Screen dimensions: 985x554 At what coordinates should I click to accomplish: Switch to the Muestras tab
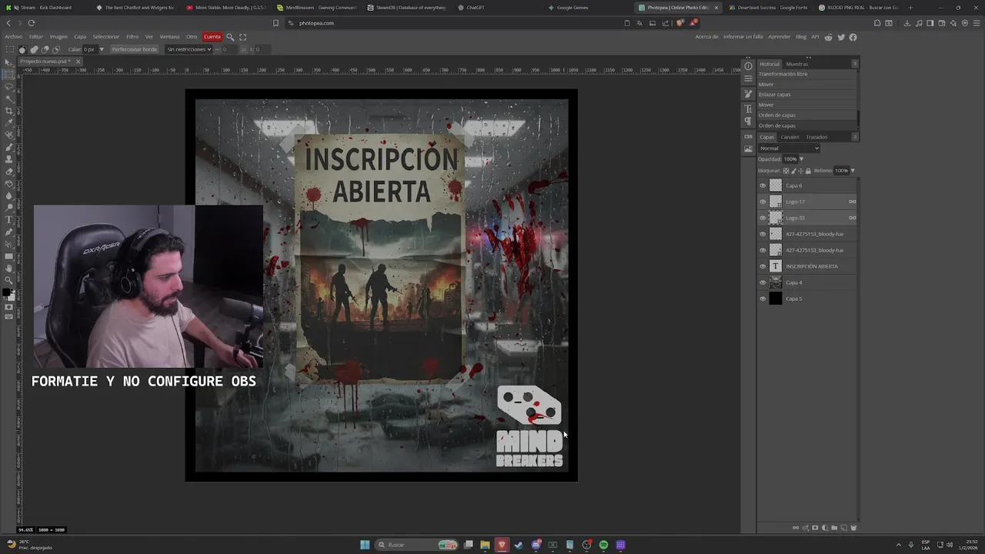coord(797,64)
